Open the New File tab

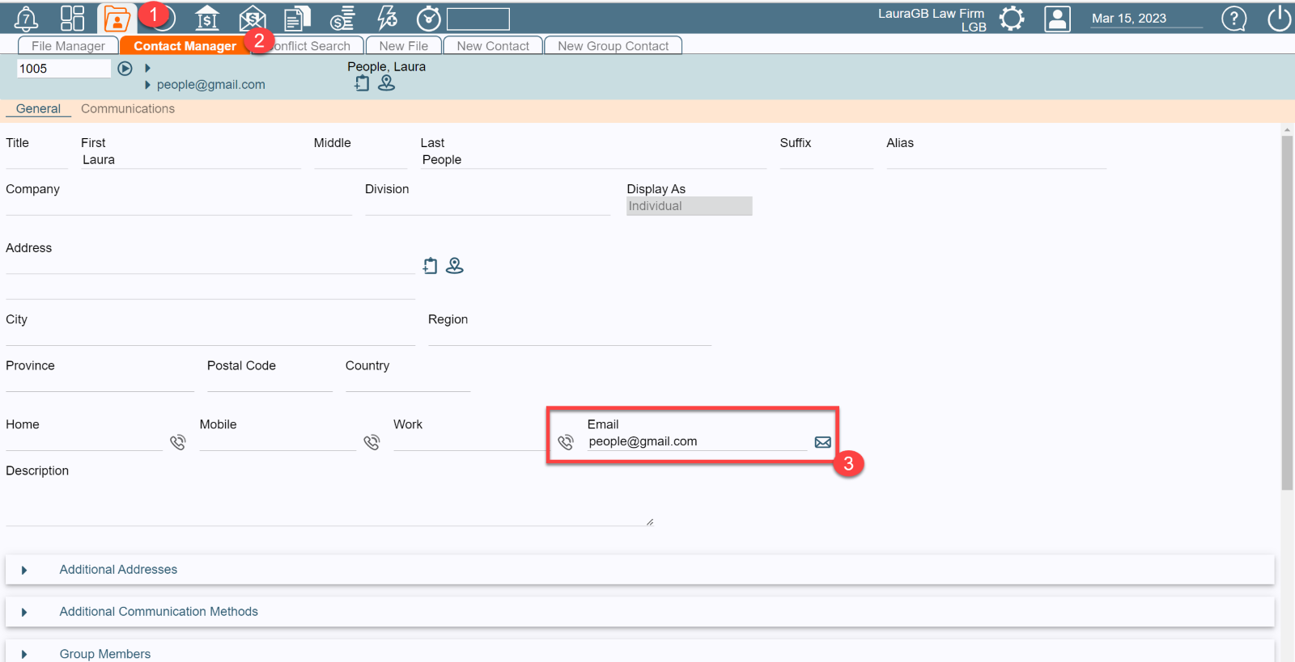click(x=403, y=45)
